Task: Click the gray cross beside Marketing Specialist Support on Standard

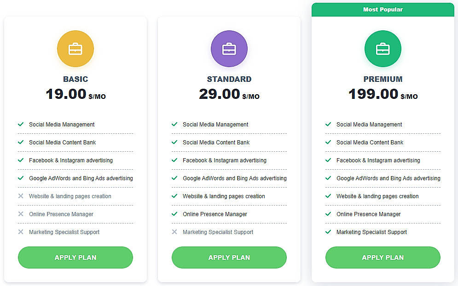Action: pos(174,232)
